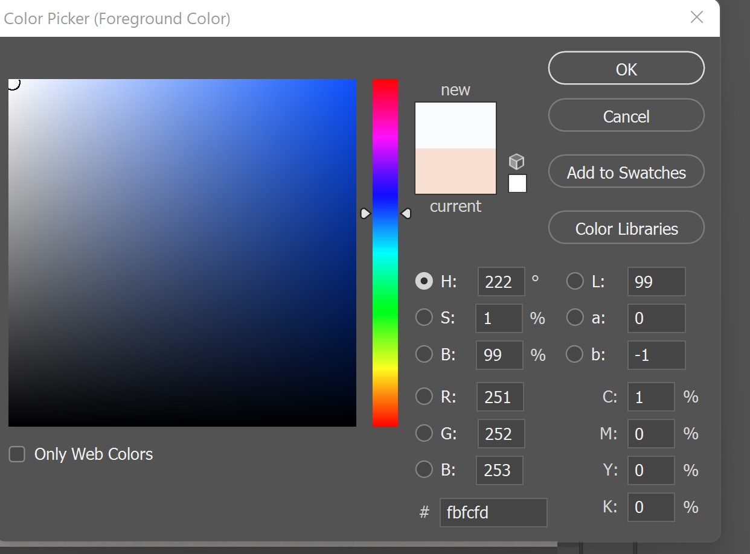The height and width of the screenshot is (554, 750).
Task: Select the L lightness radio button
Action: [574, 281]
